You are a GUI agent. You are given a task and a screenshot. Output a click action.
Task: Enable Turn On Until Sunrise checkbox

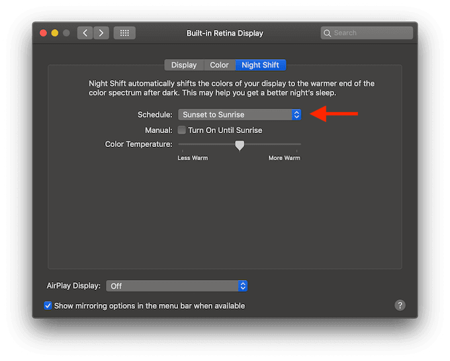click(x=182, y=130)
